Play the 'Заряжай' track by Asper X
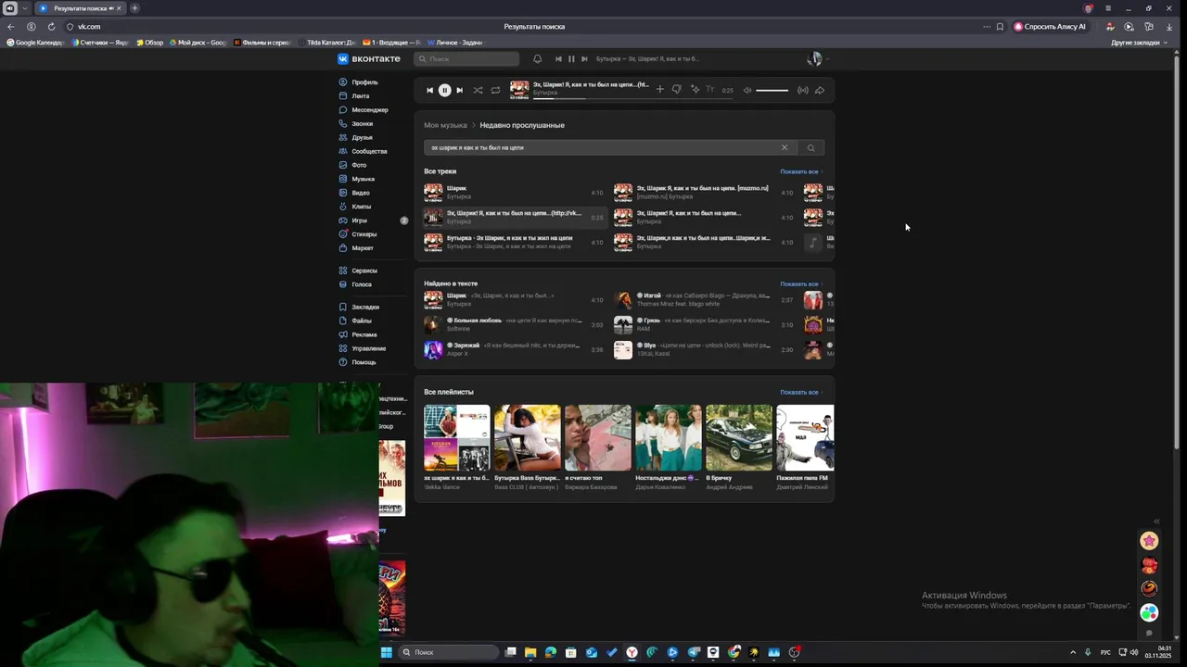 tap(514, 349)
